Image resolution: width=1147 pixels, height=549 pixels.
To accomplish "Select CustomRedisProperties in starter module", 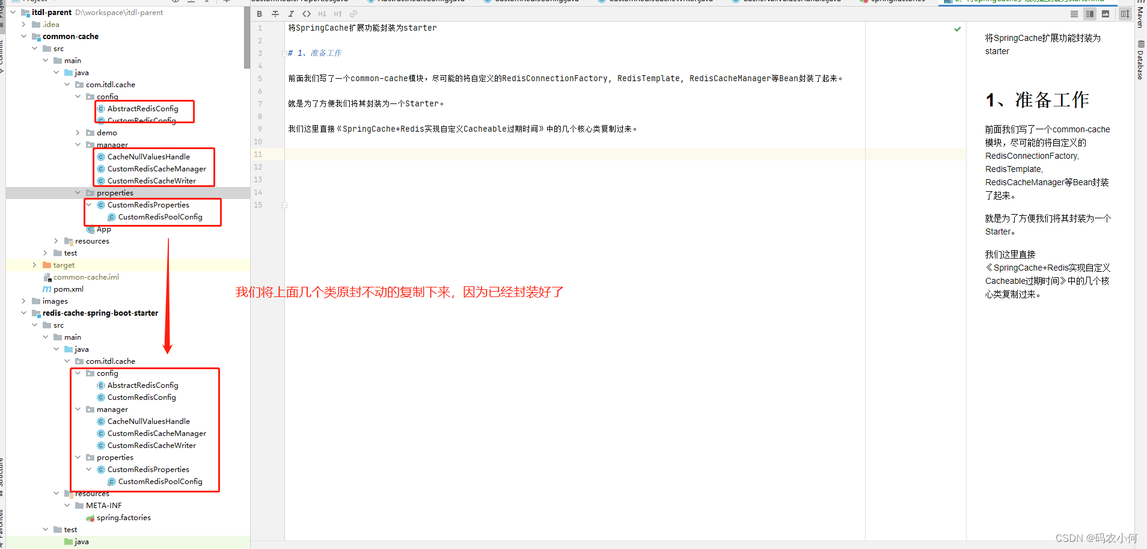I will [148, 469].
